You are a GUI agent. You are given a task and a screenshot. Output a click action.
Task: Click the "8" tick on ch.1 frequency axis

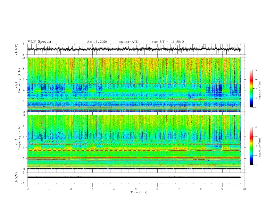pos(24,69)
